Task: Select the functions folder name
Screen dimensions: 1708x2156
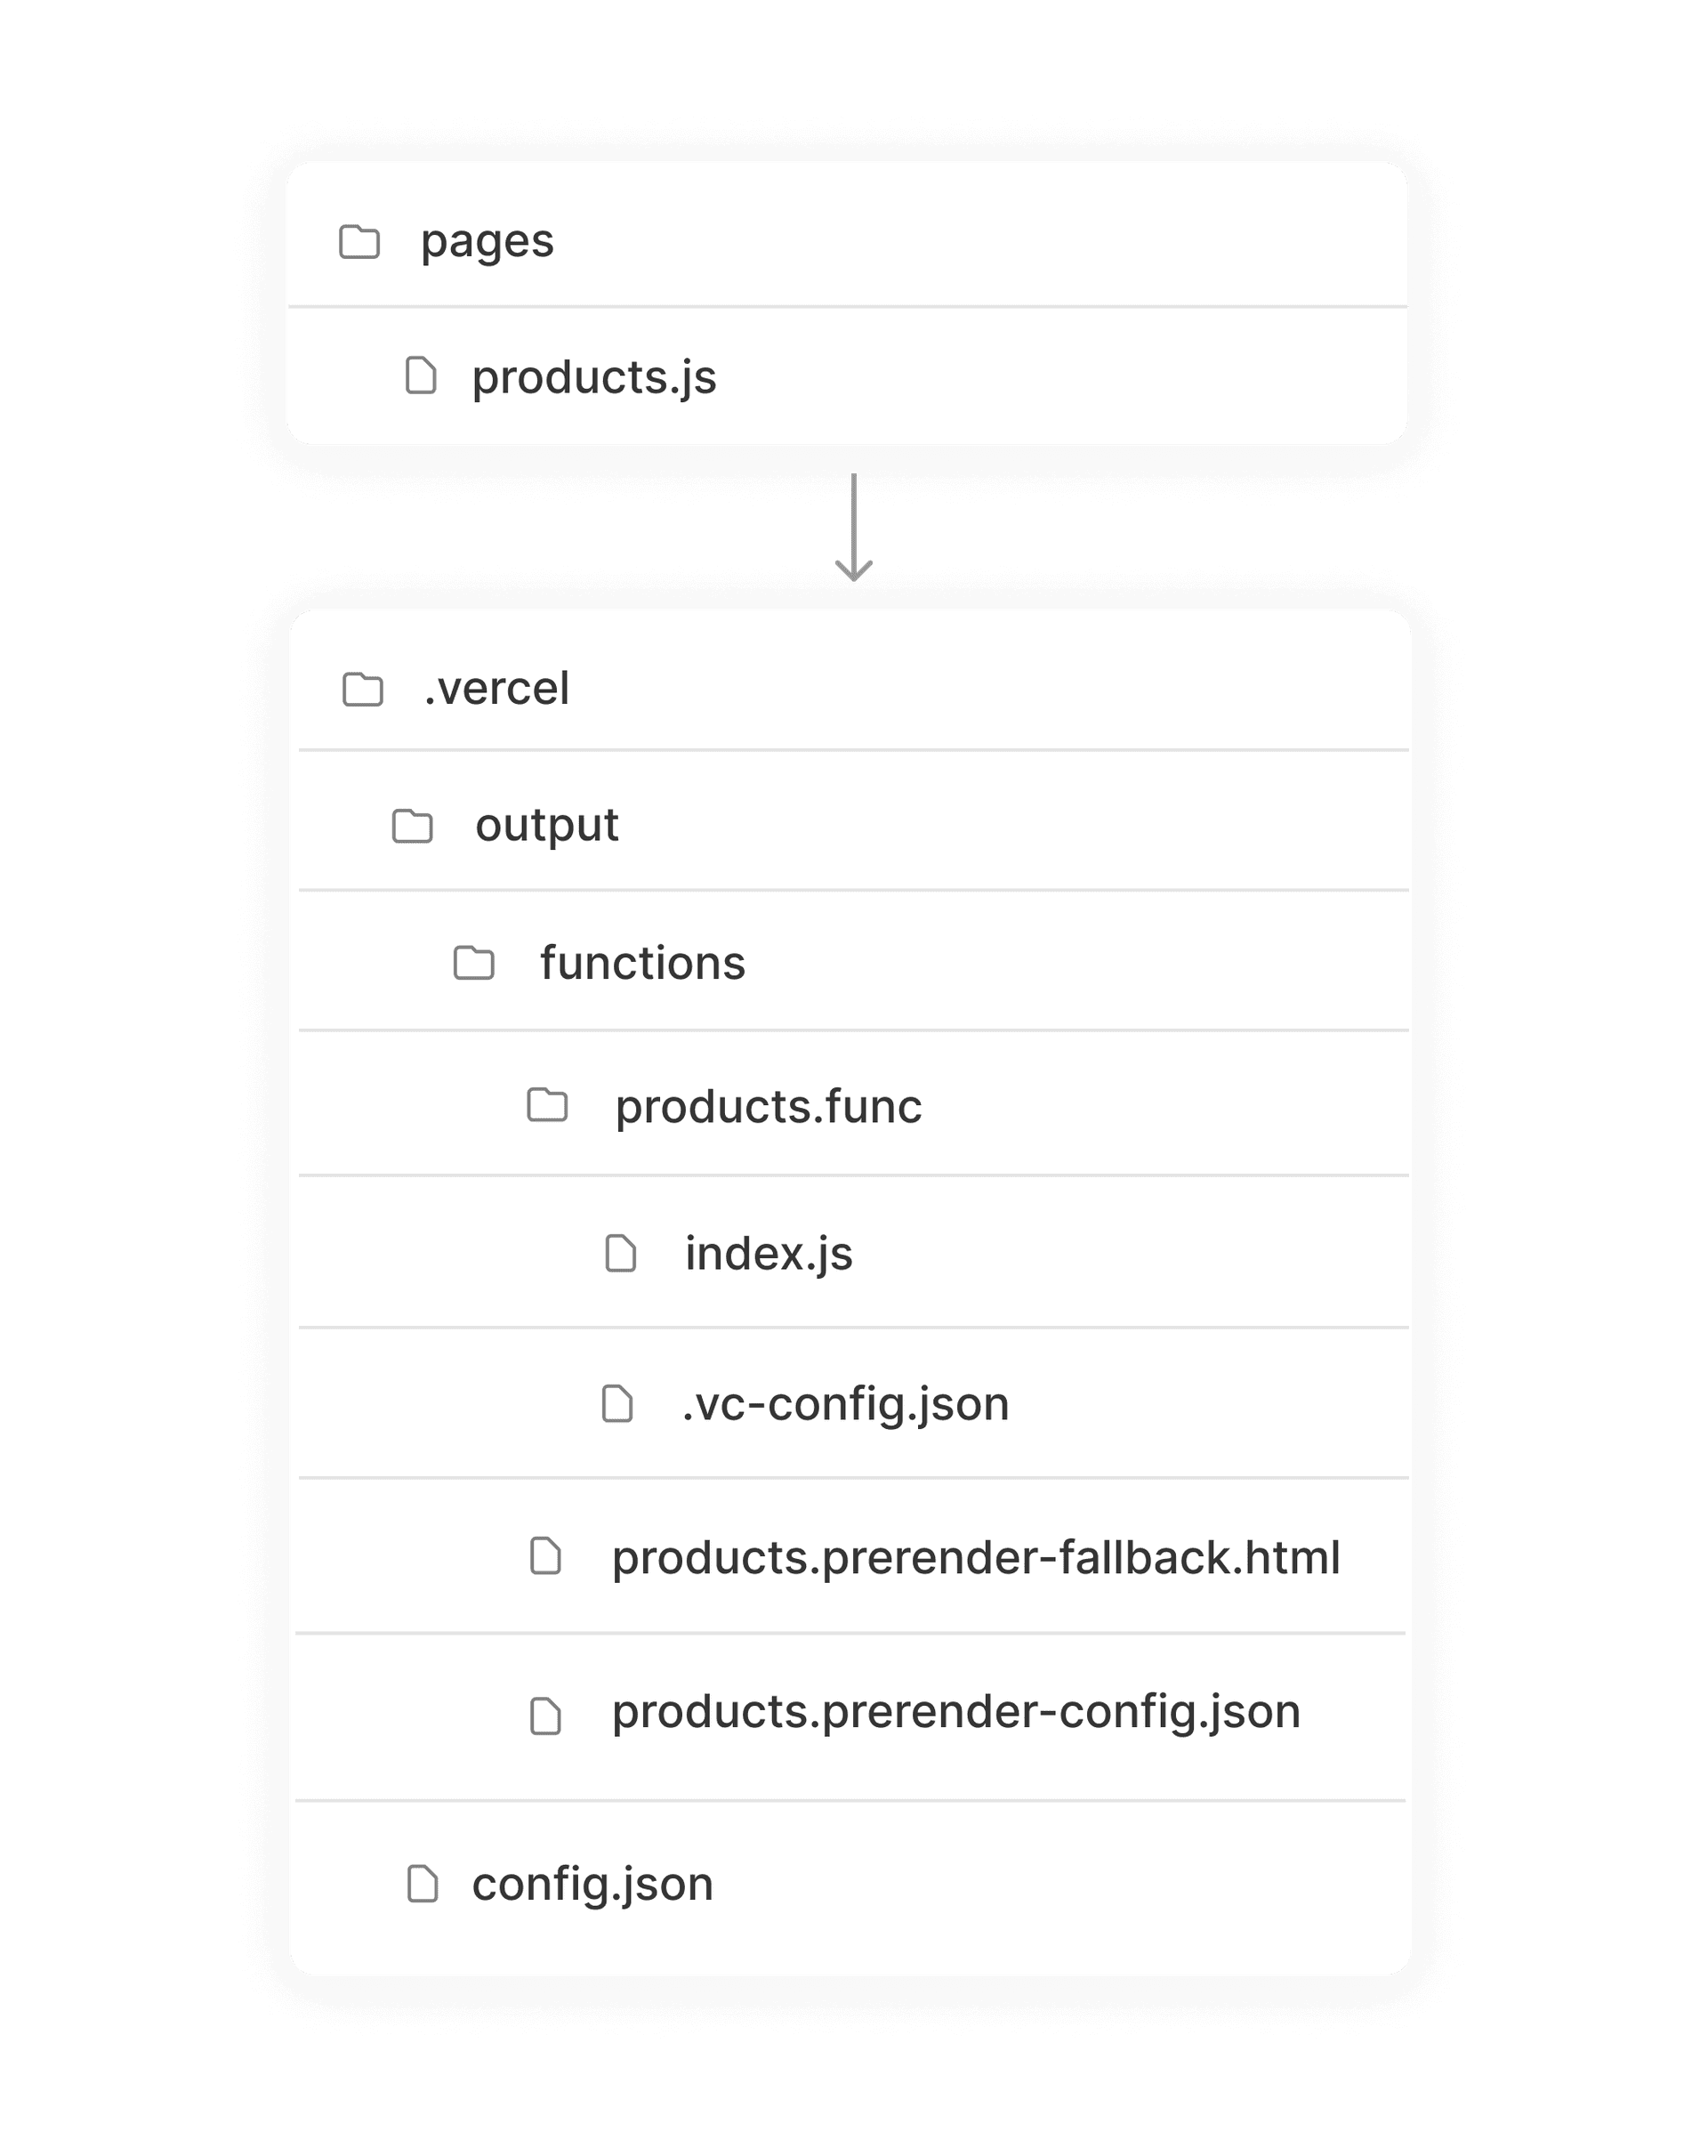Action: click(x=642, y=963)
